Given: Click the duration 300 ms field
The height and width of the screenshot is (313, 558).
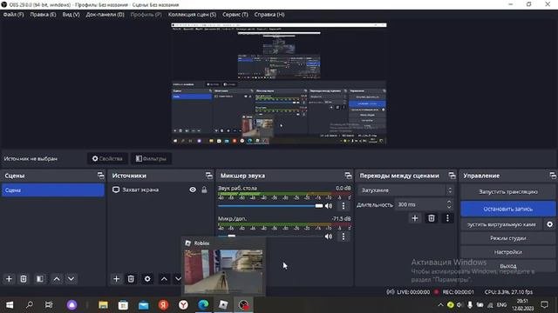Looking at the screenshot, I should tap(420, 205).
